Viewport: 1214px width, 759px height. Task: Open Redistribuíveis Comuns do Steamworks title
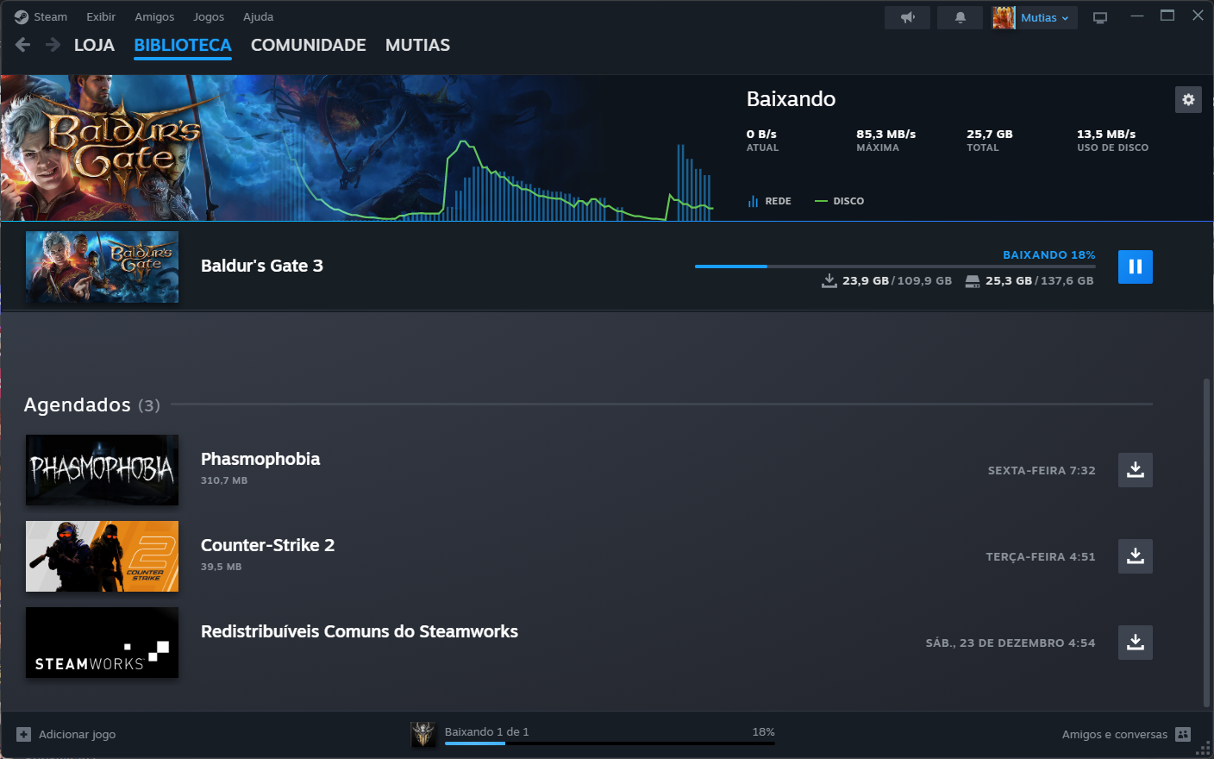coord(360,631)
